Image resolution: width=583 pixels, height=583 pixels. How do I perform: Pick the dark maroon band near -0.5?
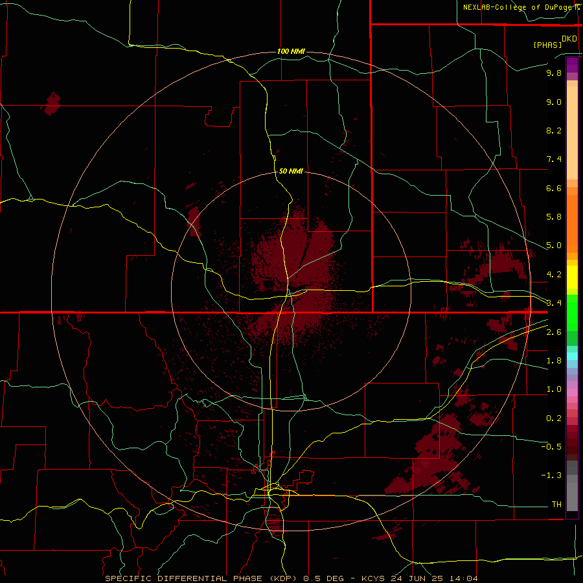click(572, 446)
